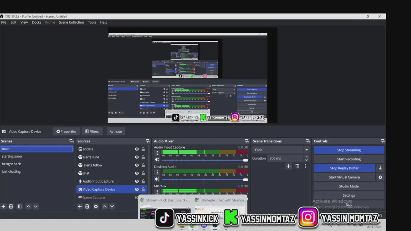Pop out the Sources dock

point(148,141)
